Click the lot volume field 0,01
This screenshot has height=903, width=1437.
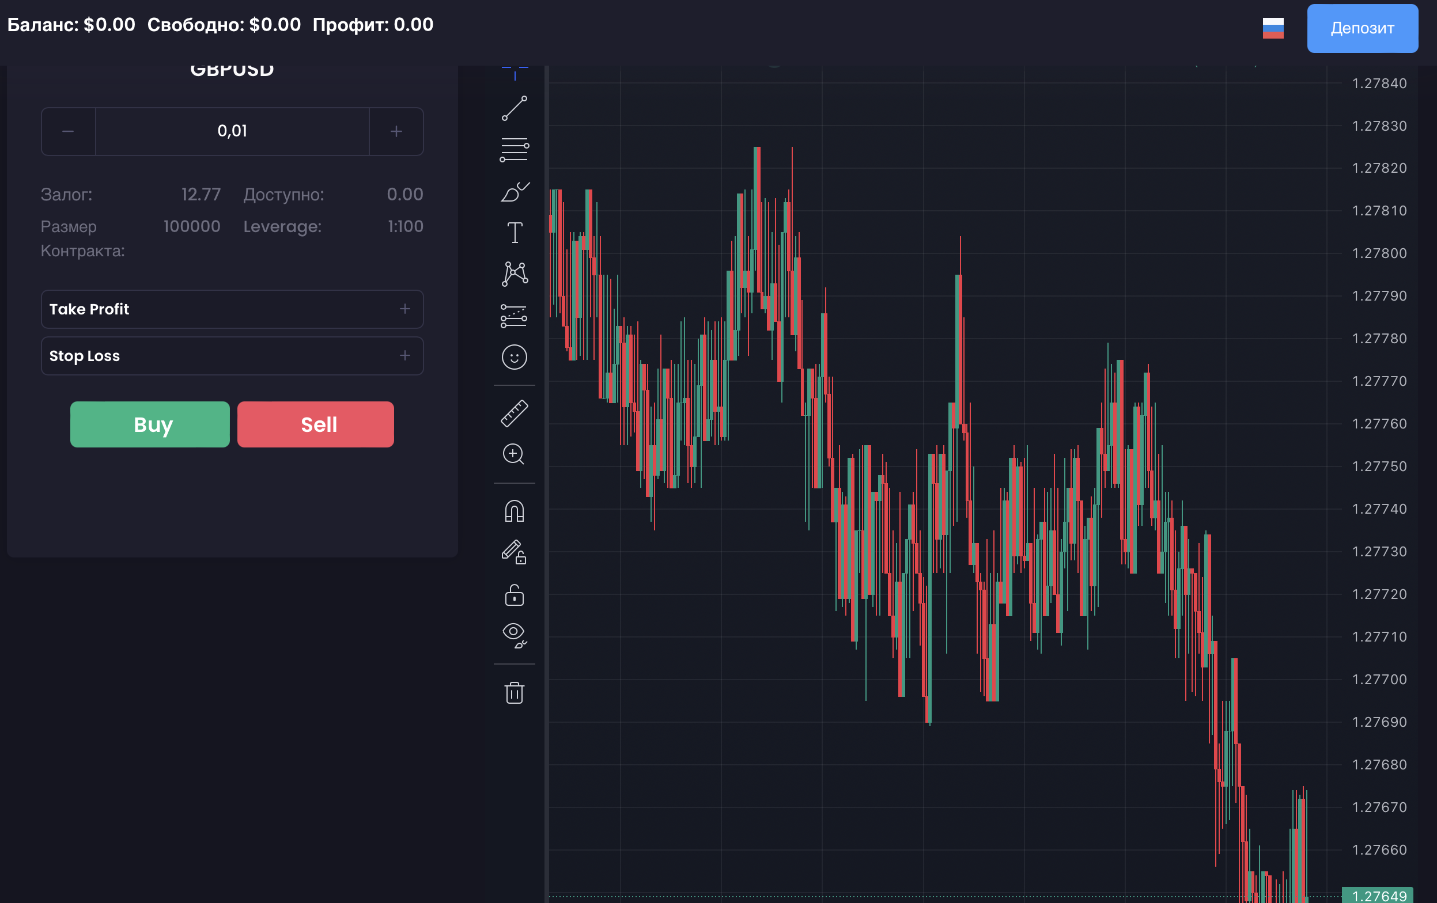click(x=232, y=131)
